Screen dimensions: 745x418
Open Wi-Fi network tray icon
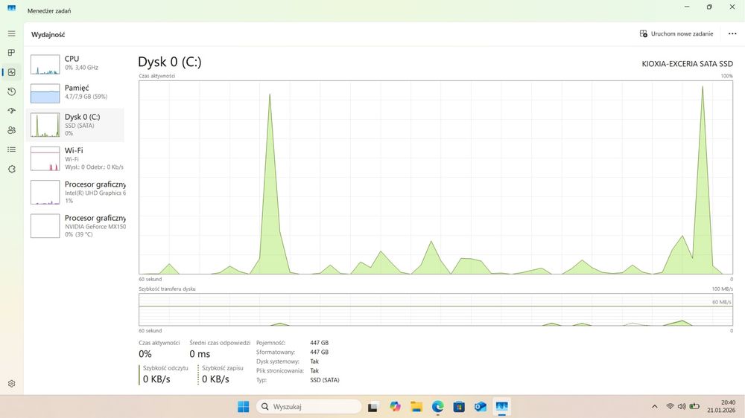pyautogui.click(x=670, y=407)
